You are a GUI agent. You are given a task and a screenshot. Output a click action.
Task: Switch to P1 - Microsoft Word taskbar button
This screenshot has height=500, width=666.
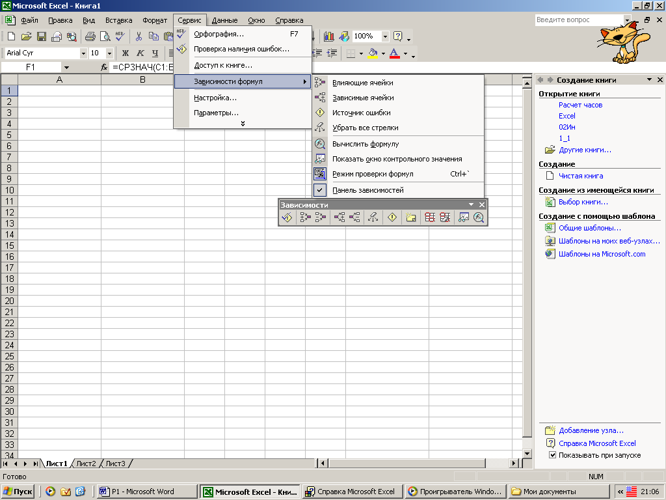coord(146,492)
